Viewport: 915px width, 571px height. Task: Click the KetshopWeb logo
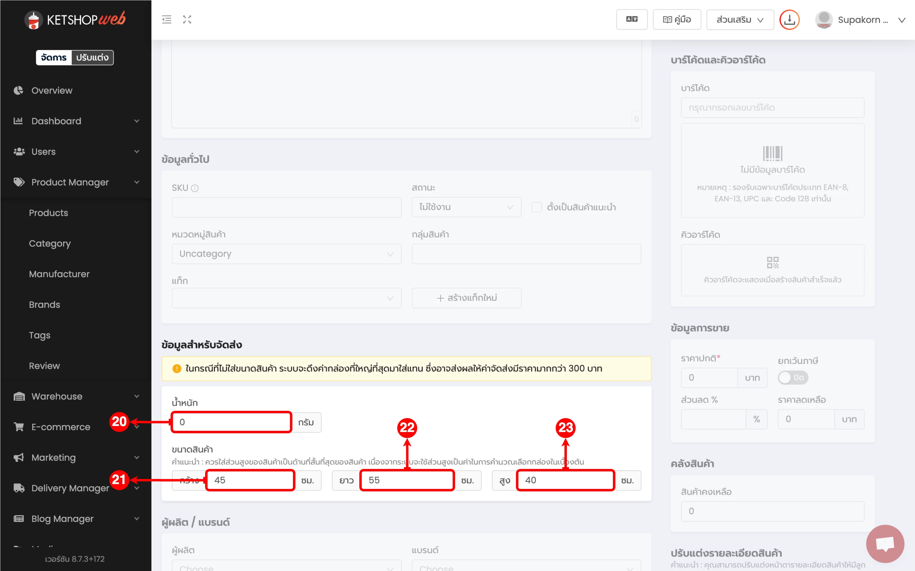(75, 20)
